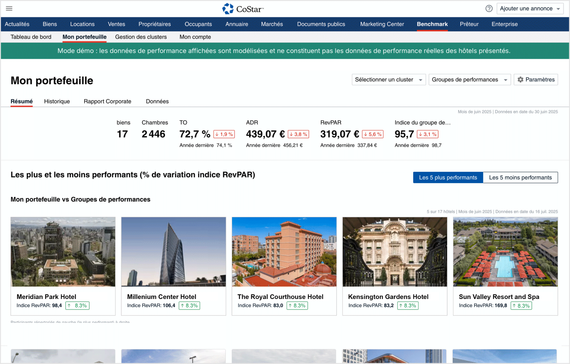Click the Meridian Park Hotel 8.3% badge
The image size is (570, 364).
click(x=77, y=305)
